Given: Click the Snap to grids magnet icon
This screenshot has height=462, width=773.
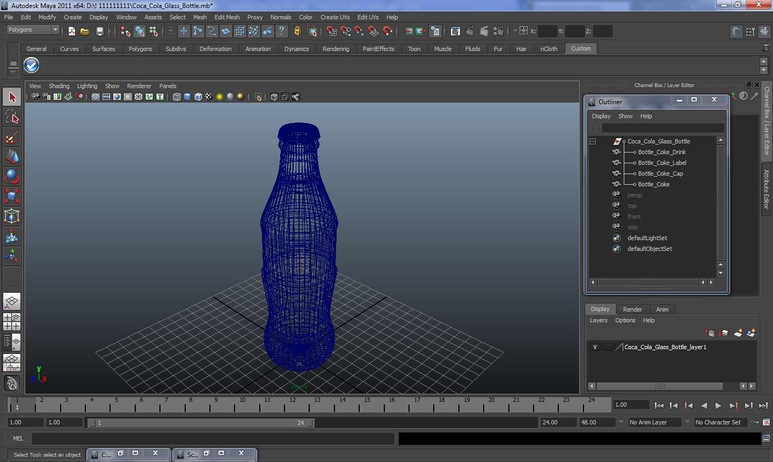Looking at the screenshot, I should coord(331,31).
